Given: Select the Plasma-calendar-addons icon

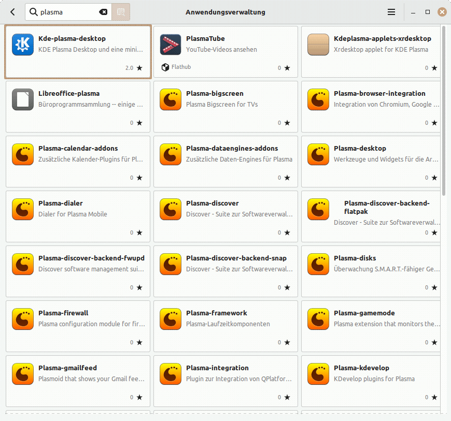Looking at the screenshot, I should [x=22, y=154].
